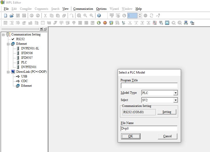Select IFD9507 tree item
The image size is (210, 152).
coord(27,58)
